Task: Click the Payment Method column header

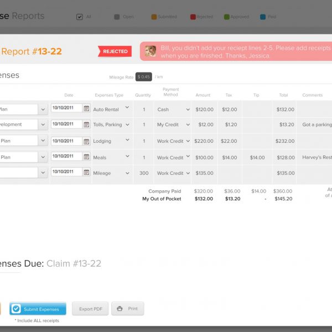Action: click(x=170, y=92)
